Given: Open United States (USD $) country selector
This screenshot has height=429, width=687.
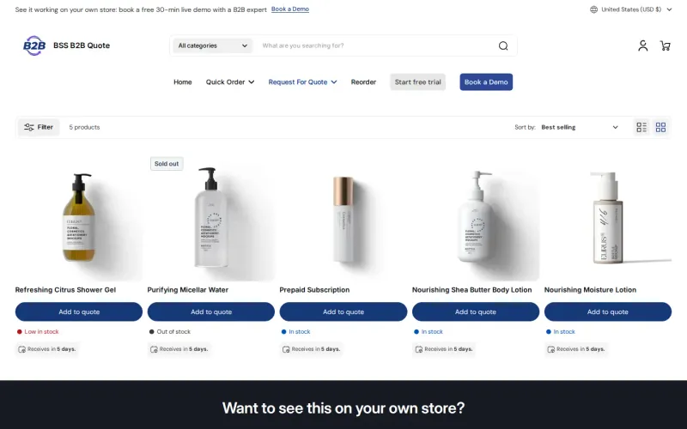Looking at the screenshot, I should [631, 9].
